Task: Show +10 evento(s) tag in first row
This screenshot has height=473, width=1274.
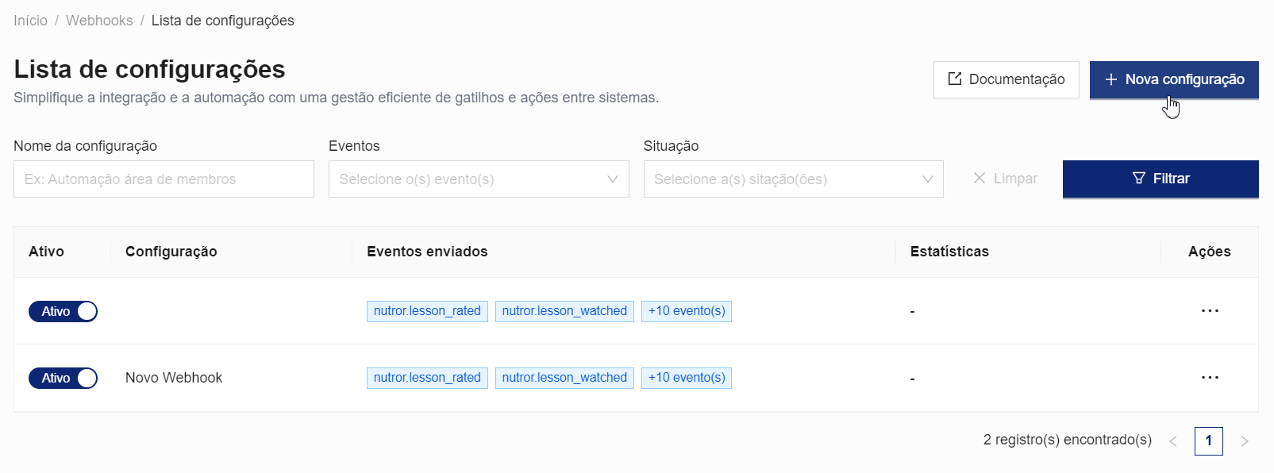Action: (x=686, y=311)
